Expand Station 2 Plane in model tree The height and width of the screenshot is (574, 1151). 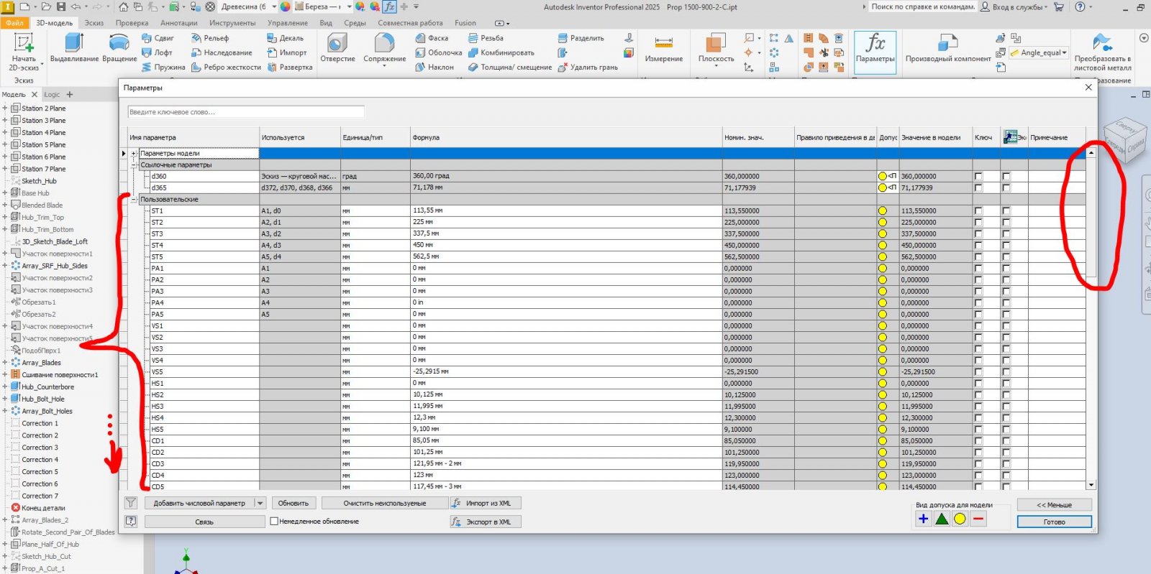4,108
